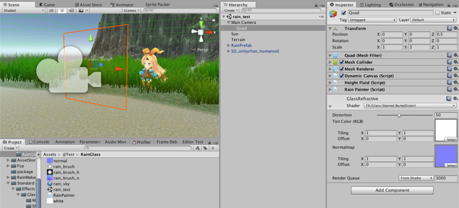Open the Shaded draw mode dropdown

[x=23, y=10]
